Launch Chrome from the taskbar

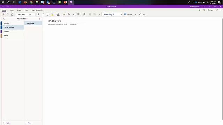coord(31,2)
